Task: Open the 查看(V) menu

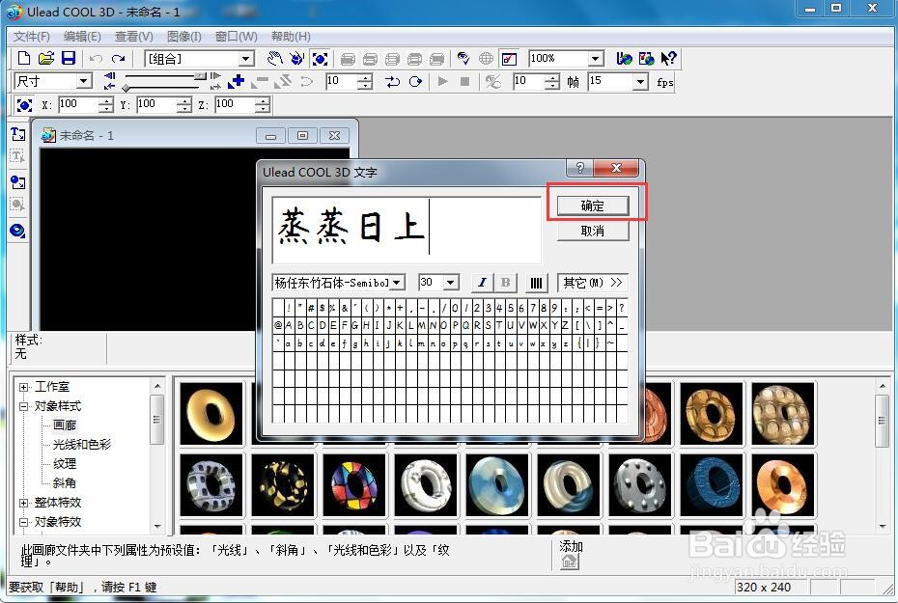Action: pyautogui.click(x=134, y=37)
